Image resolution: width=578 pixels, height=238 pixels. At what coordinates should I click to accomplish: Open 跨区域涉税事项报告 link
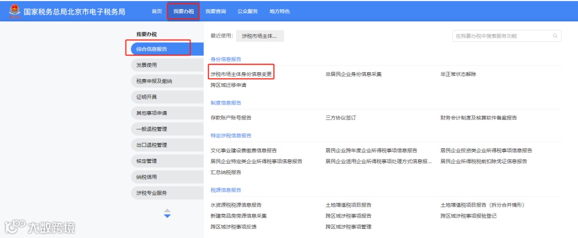click(348, 216)
